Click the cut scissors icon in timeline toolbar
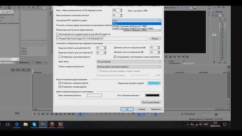 click(x=101, y=114)
